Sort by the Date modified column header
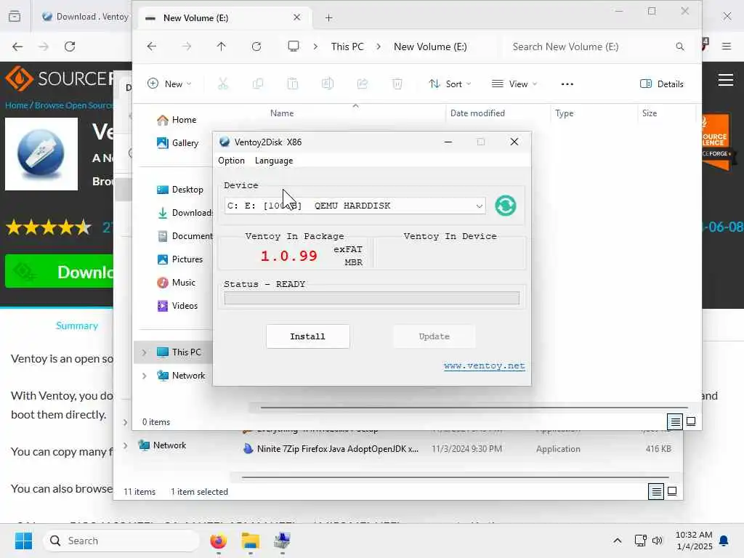The height and width of the screenshot is (558, 744). tap(477, 113)
